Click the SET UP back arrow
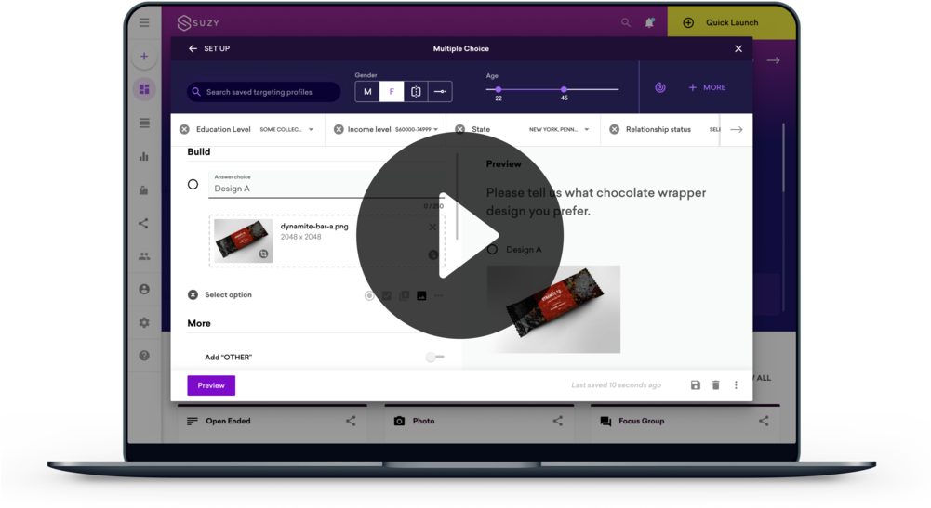The height and width of the screenshot is (508, 931). 193,48
